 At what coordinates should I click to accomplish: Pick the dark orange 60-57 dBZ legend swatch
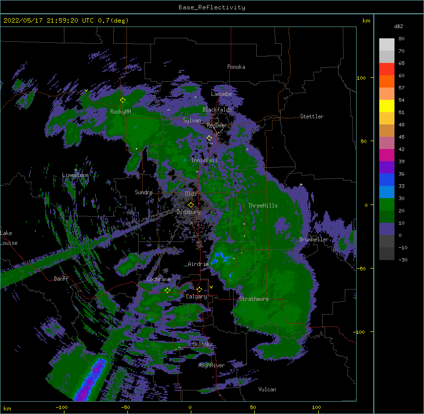point(387,81)
